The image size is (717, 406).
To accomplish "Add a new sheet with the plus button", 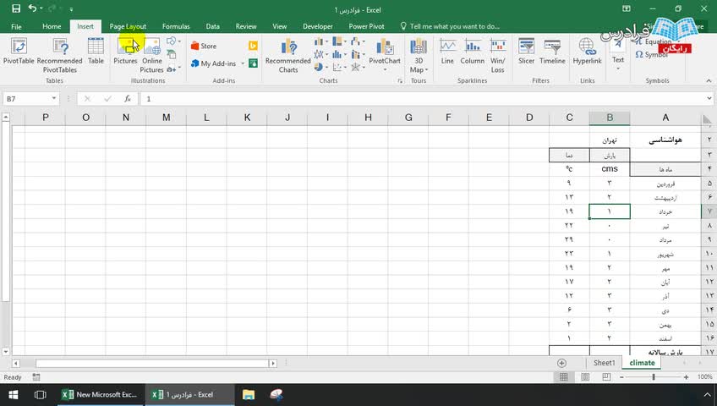I will click(x=562, y=363).
